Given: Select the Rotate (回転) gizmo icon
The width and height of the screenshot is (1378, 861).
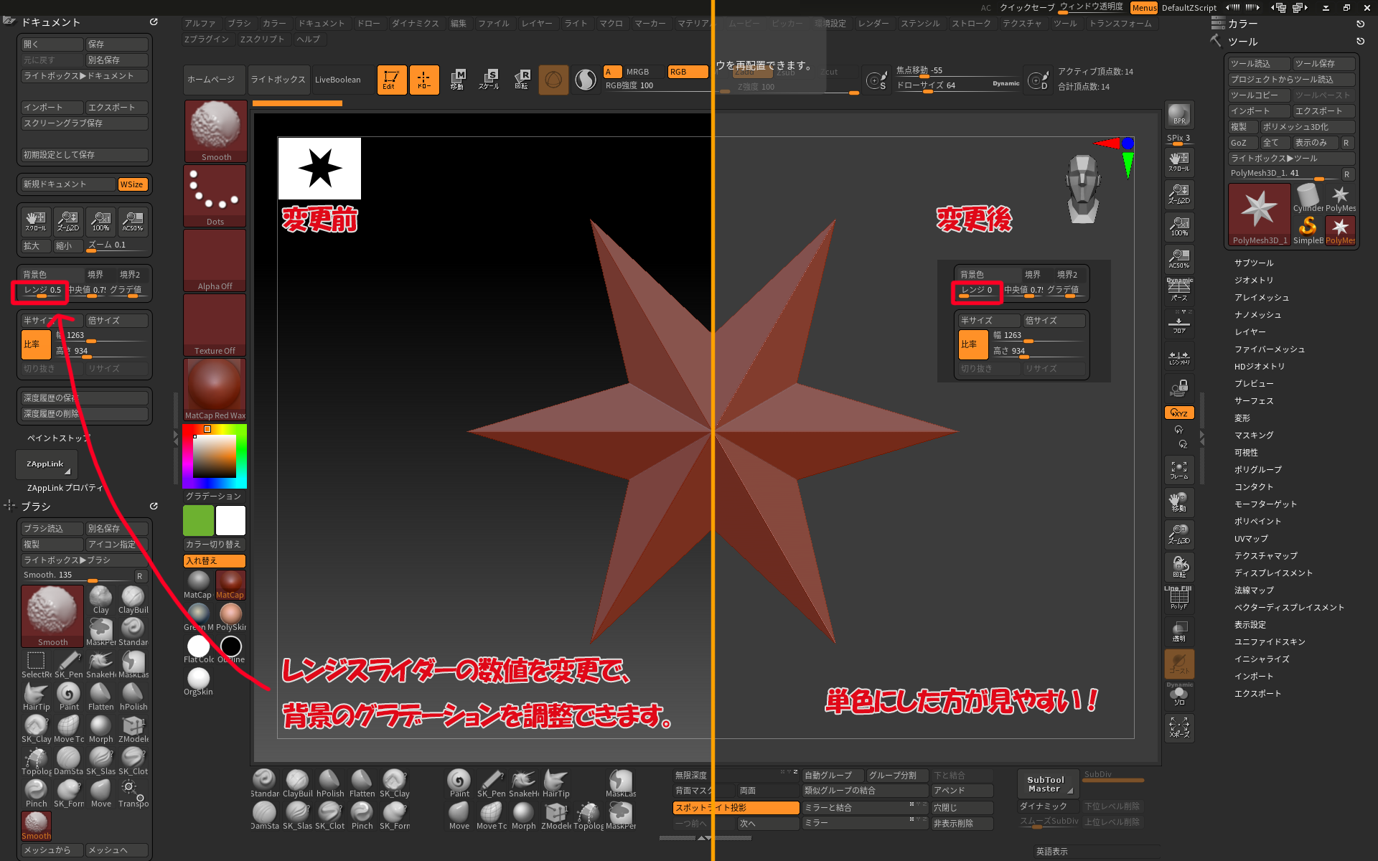Looking at the screenshot, I should pos(522,80).
